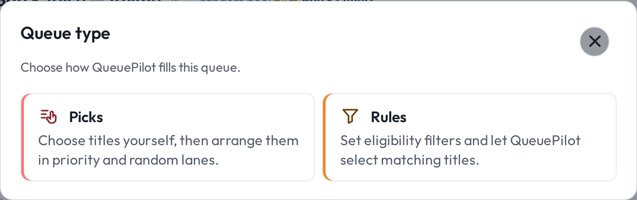Choose the bold Rules title
This screenshot has width=637, height=200.
tap(389, 117)
